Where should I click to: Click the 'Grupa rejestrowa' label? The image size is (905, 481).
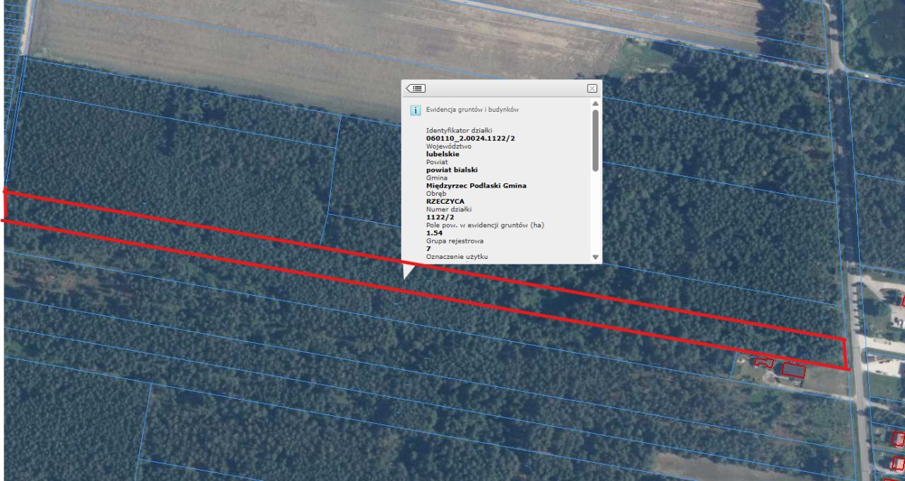pyautogui.click(x=455, y=241)
